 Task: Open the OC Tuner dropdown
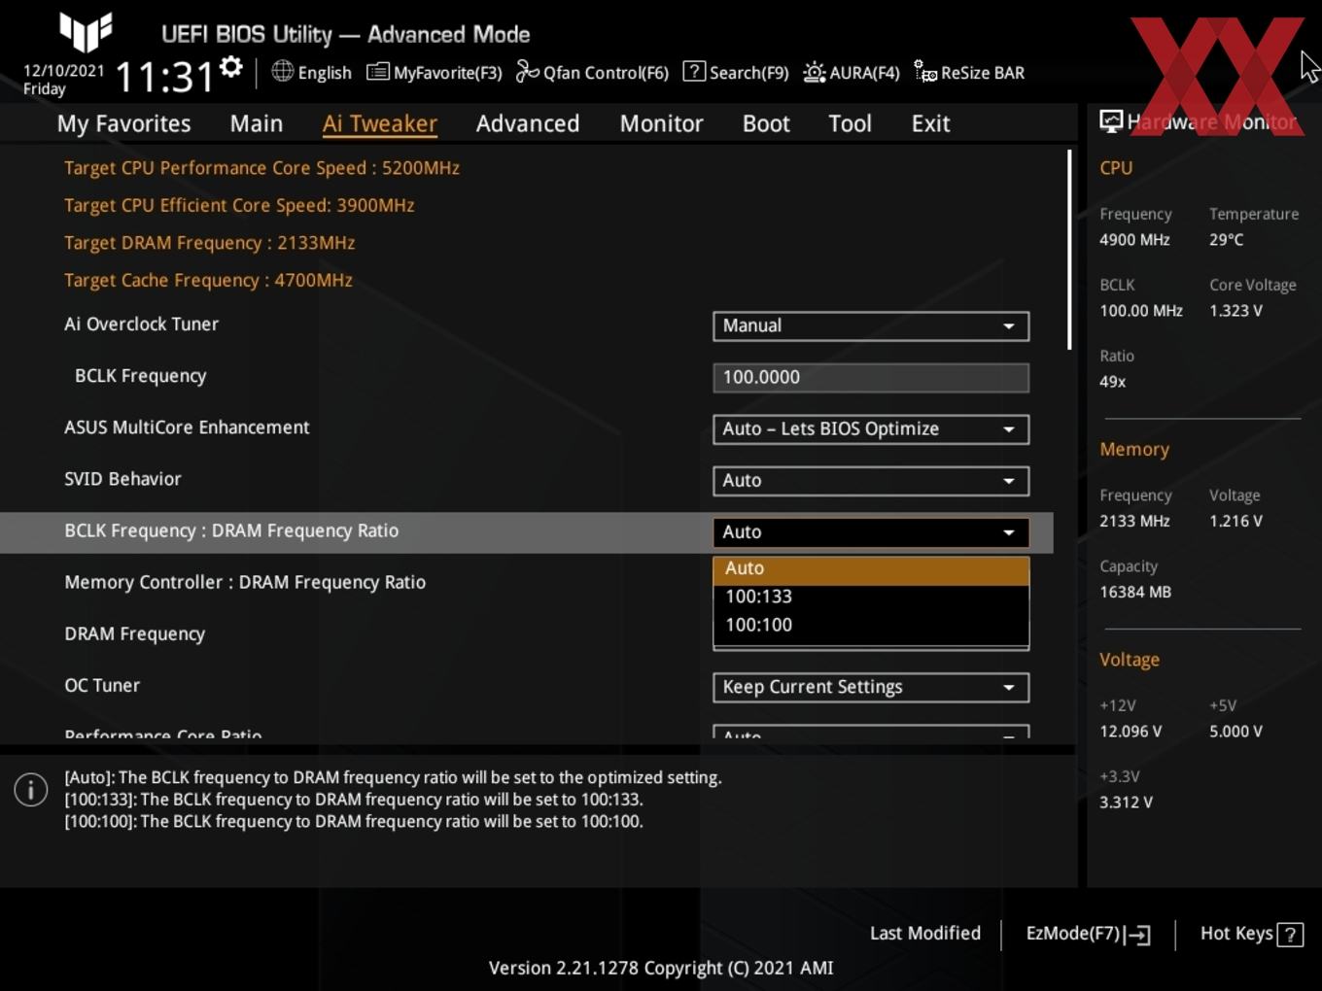pyautogui.click(x=871, y=687)
